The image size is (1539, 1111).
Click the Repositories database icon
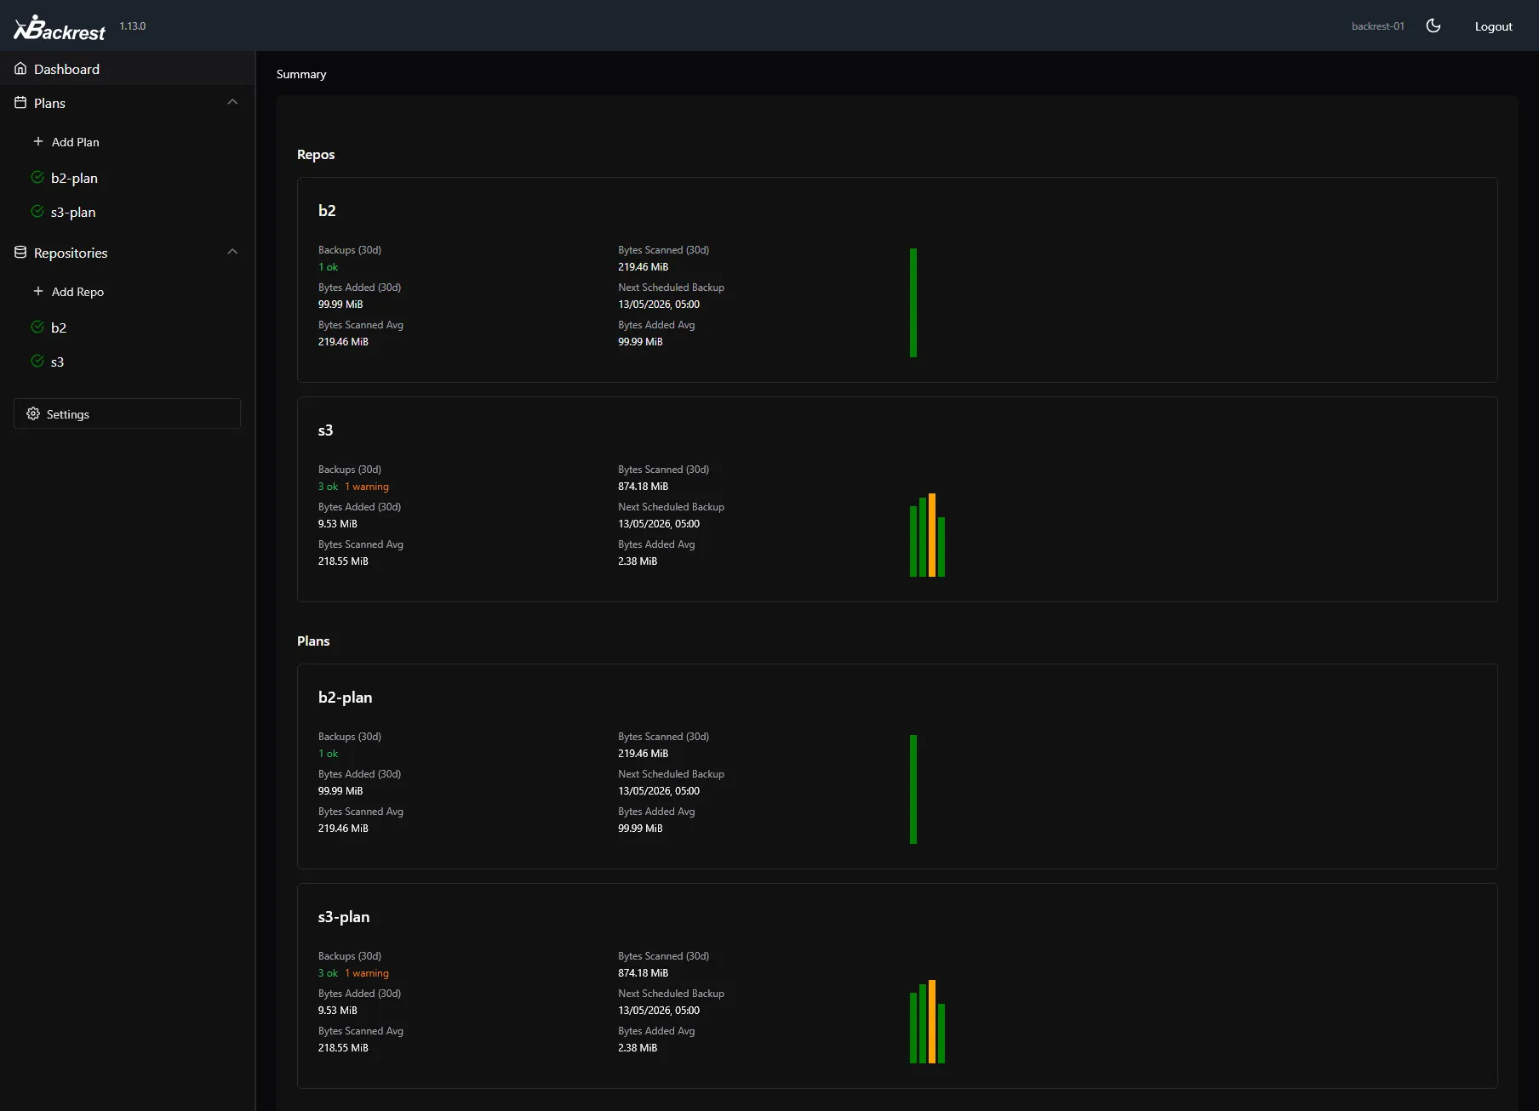(x=20, y=253)
